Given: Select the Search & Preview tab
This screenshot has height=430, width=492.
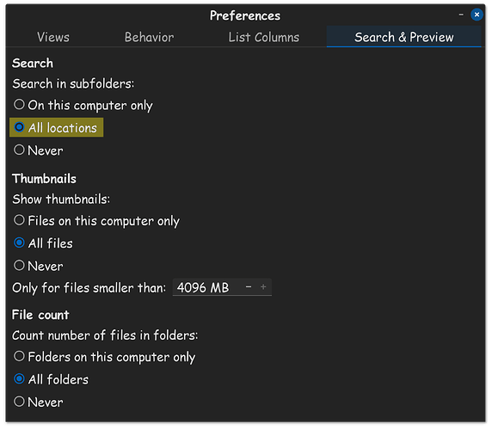Looking at the screenshot, I should [403, 37].
